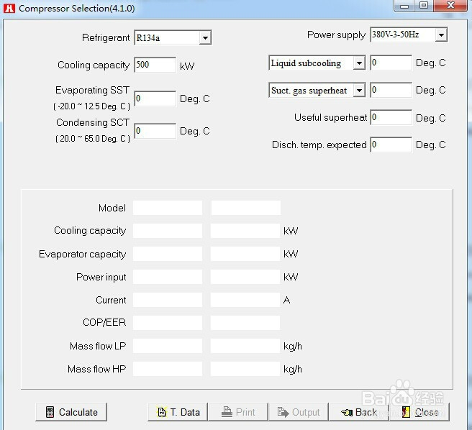This screenshot has height=430, width=472.
Task: Click the Condensing SCT input field
Action: 155,131
